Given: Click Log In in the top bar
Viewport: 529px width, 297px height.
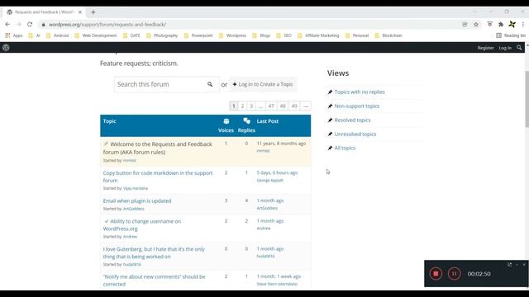Looking at the screenshot, I should pyautogui.click(x=505, y=48).
